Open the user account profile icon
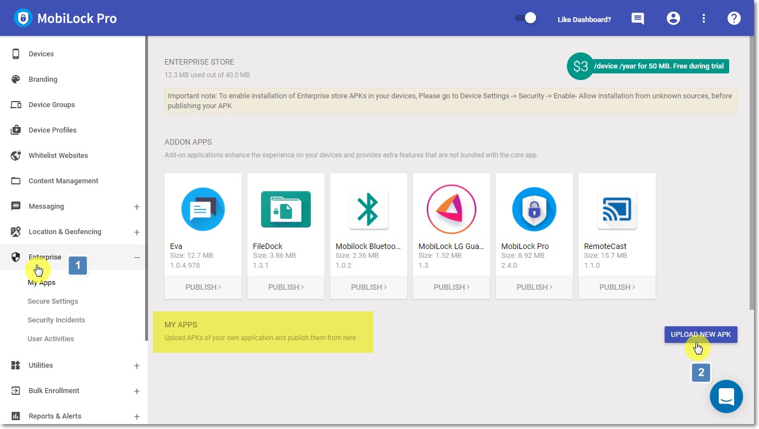 tap(673, 18)
